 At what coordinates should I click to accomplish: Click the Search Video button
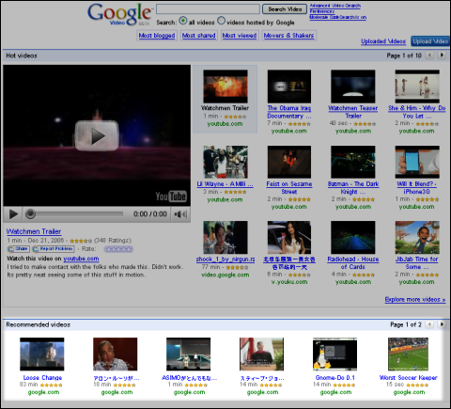coord(285,9)
